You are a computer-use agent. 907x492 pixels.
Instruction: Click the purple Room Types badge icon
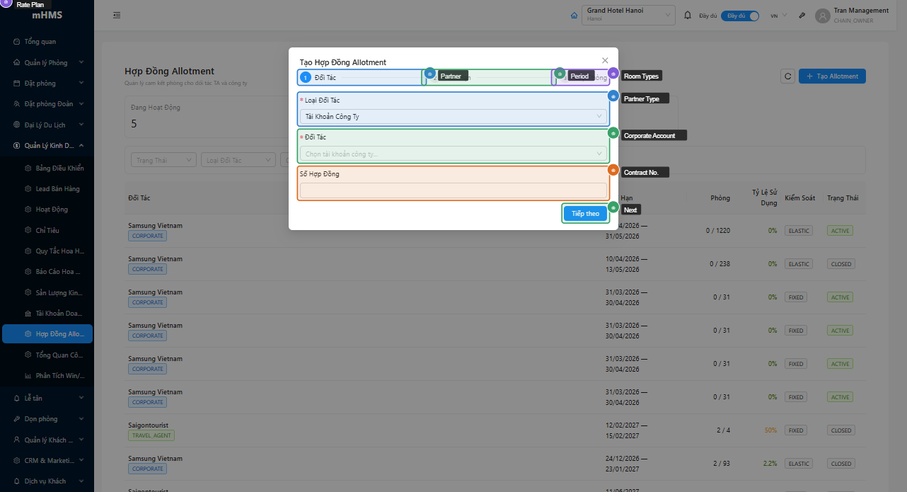point(613,74)
